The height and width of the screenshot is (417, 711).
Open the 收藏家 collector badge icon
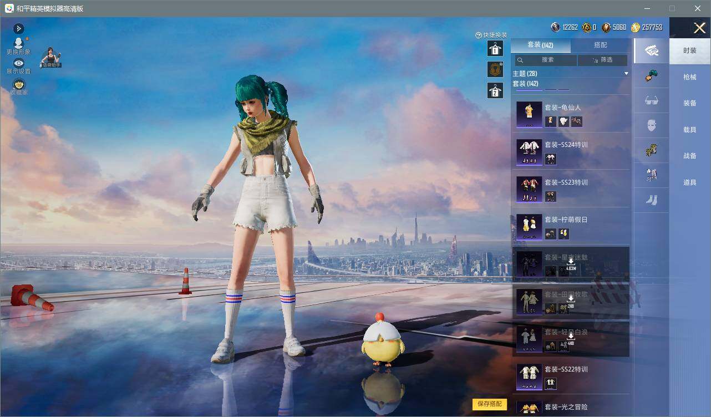pos(18,84)
